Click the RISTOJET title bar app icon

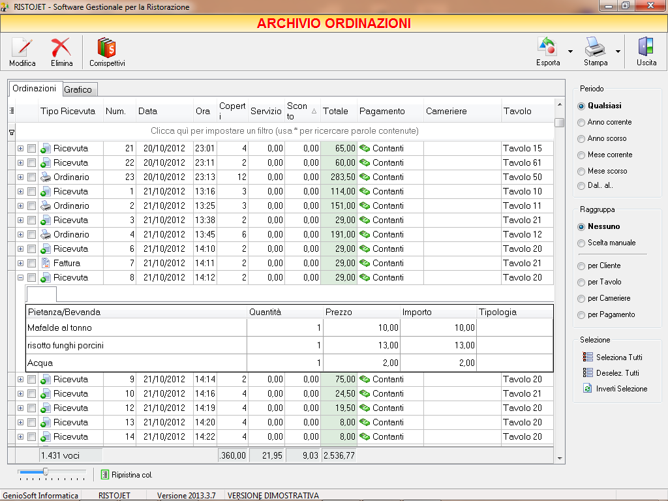point(5,7)
